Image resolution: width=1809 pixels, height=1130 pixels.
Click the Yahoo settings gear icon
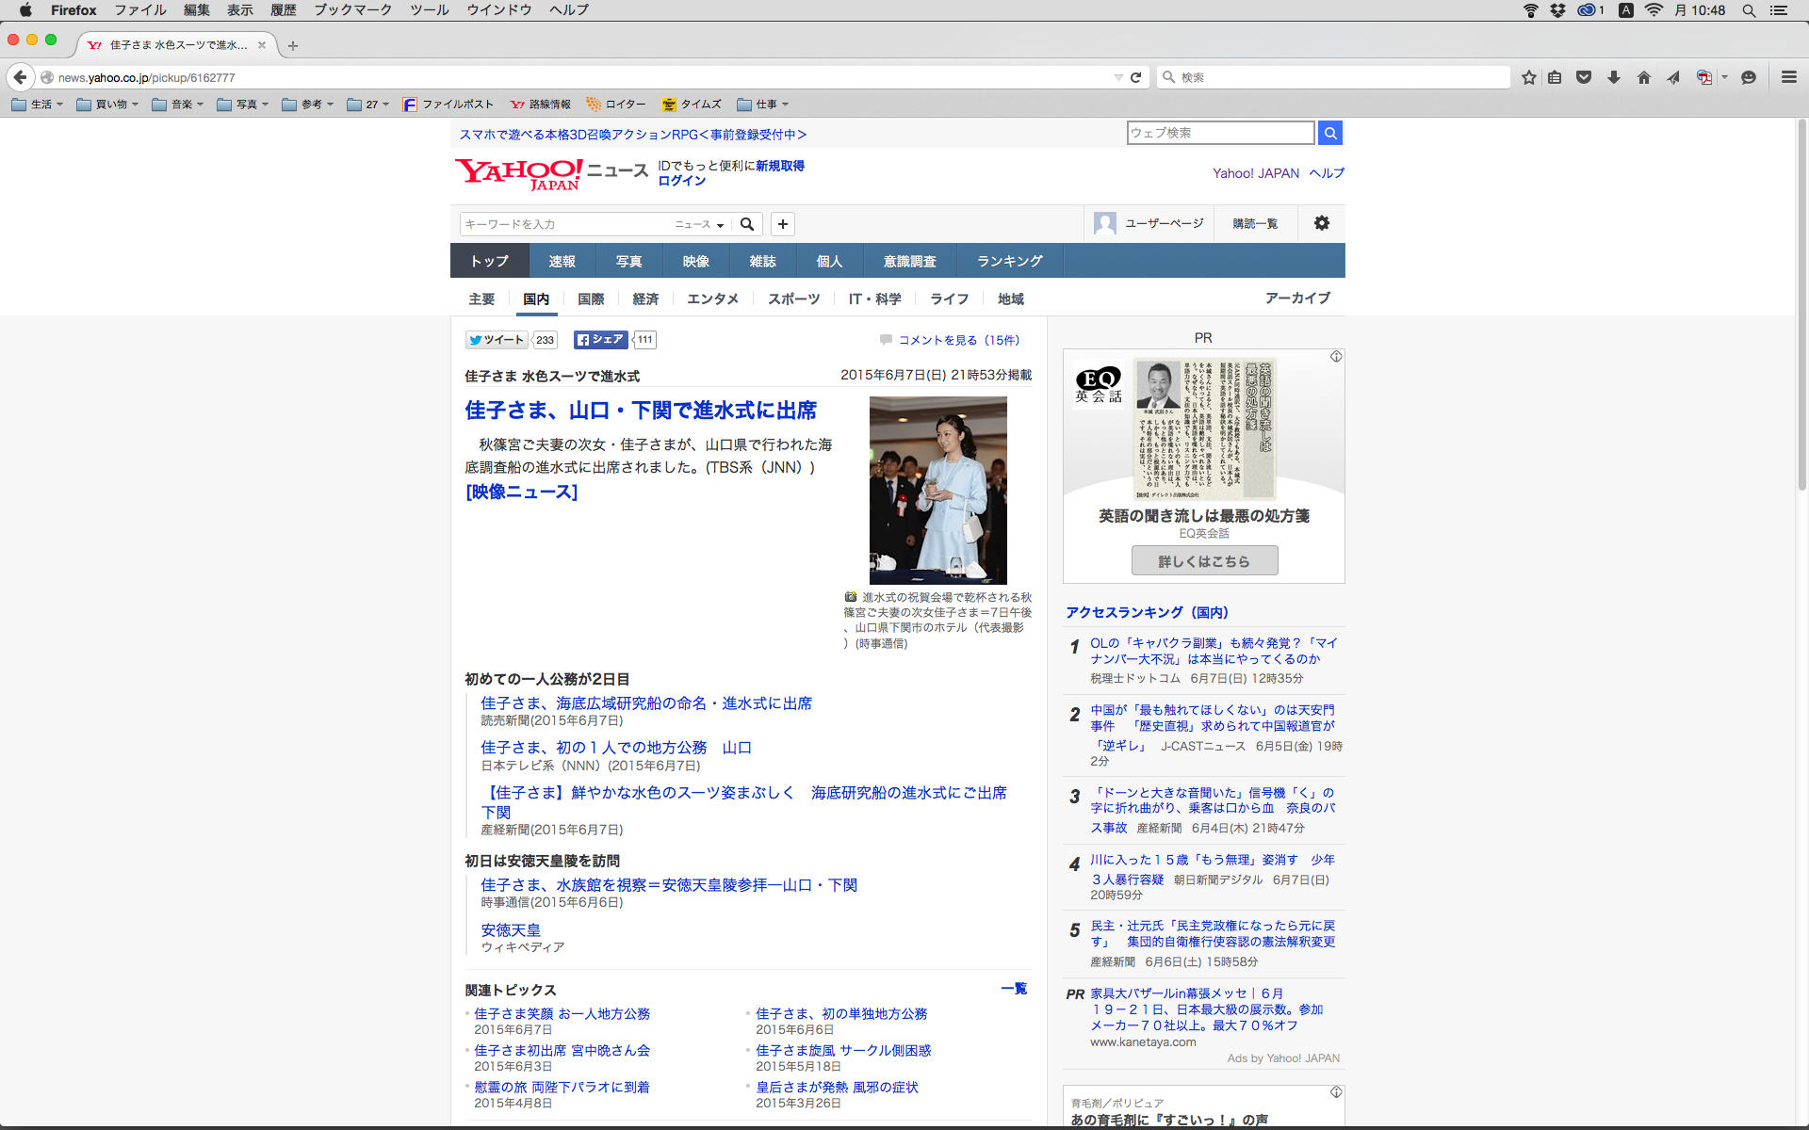tap(1321, 223)
